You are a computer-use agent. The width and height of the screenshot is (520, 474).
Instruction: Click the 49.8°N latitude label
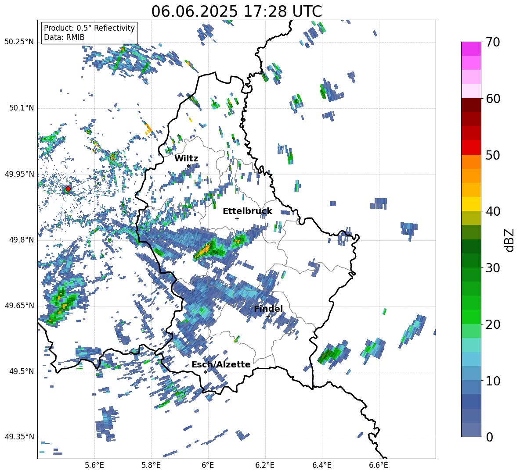(21, 240)
